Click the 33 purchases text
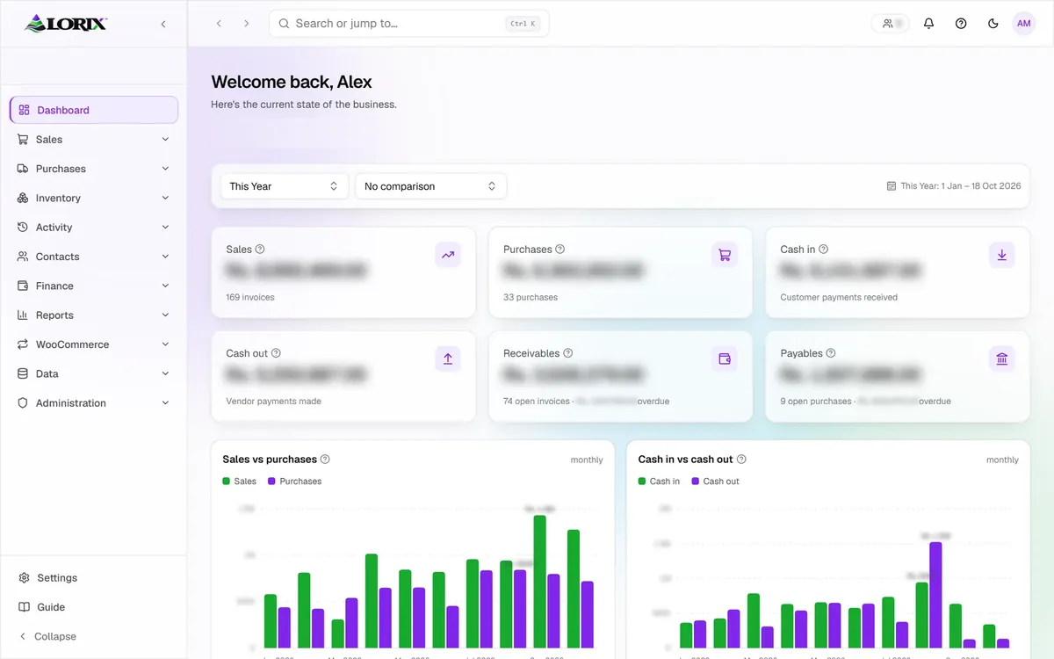1054x659 pixels. pyautogui.click(x=531, y=297)
